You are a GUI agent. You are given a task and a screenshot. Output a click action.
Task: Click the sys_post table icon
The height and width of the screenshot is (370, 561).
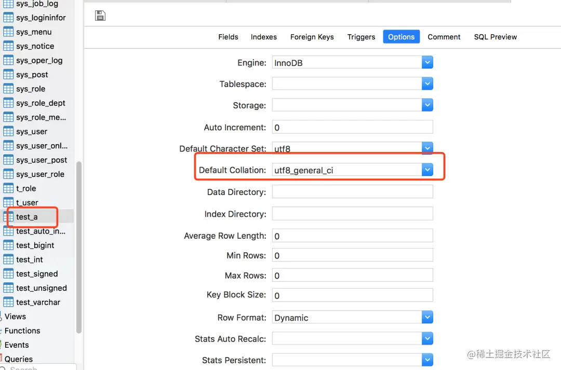coord(8,75)
